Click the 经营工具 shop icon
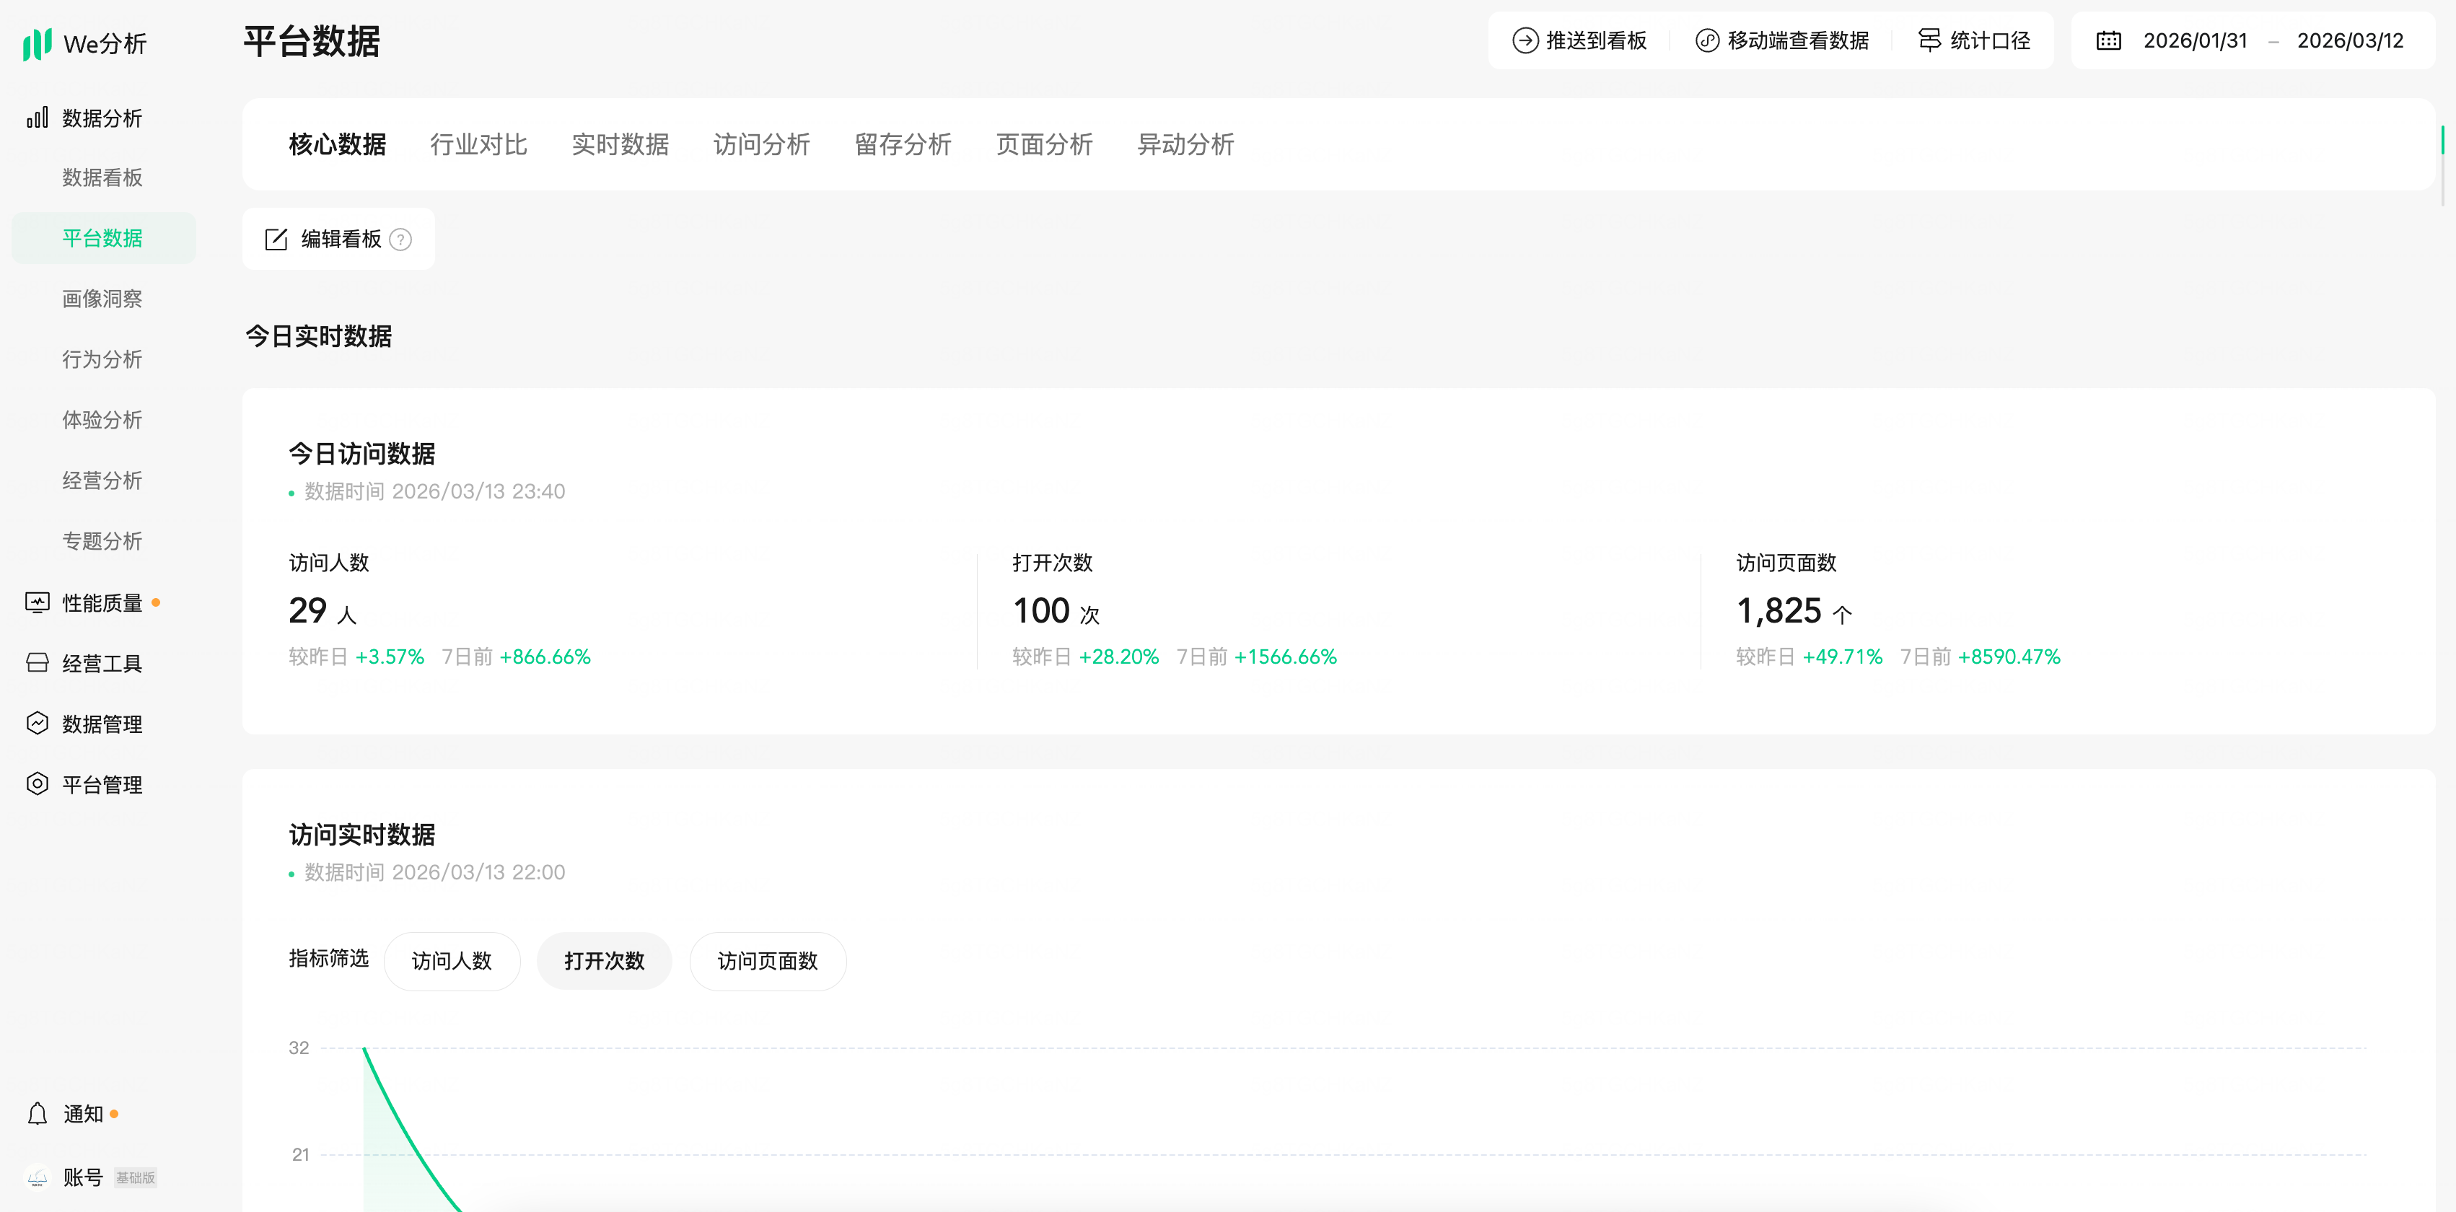Image resolution: width=2456 pixels, height=1212 pixels. coord(38,663)
